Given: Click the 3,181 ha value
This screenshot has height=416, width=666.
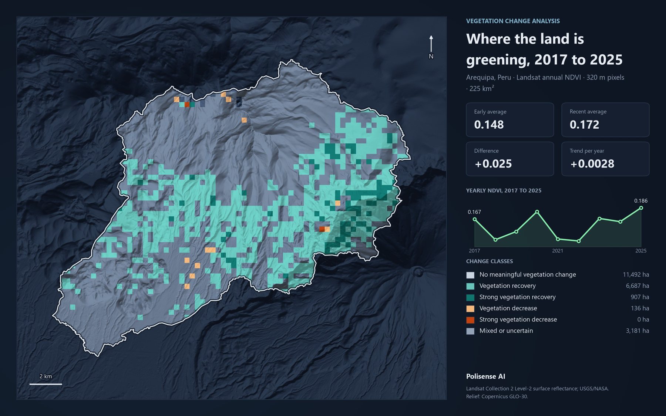Looking at the screenshot, I should point(638,331).
